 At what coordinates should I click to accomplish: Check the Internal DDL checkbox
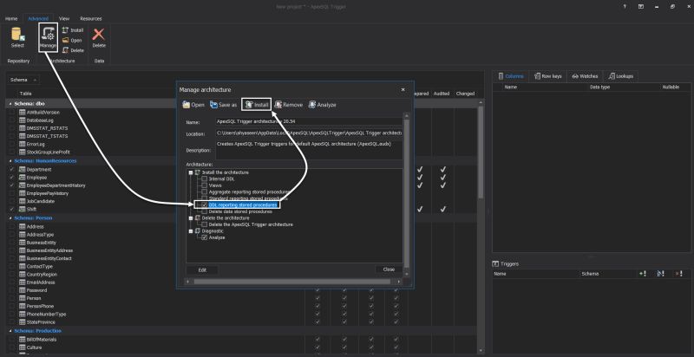point(204,179)
